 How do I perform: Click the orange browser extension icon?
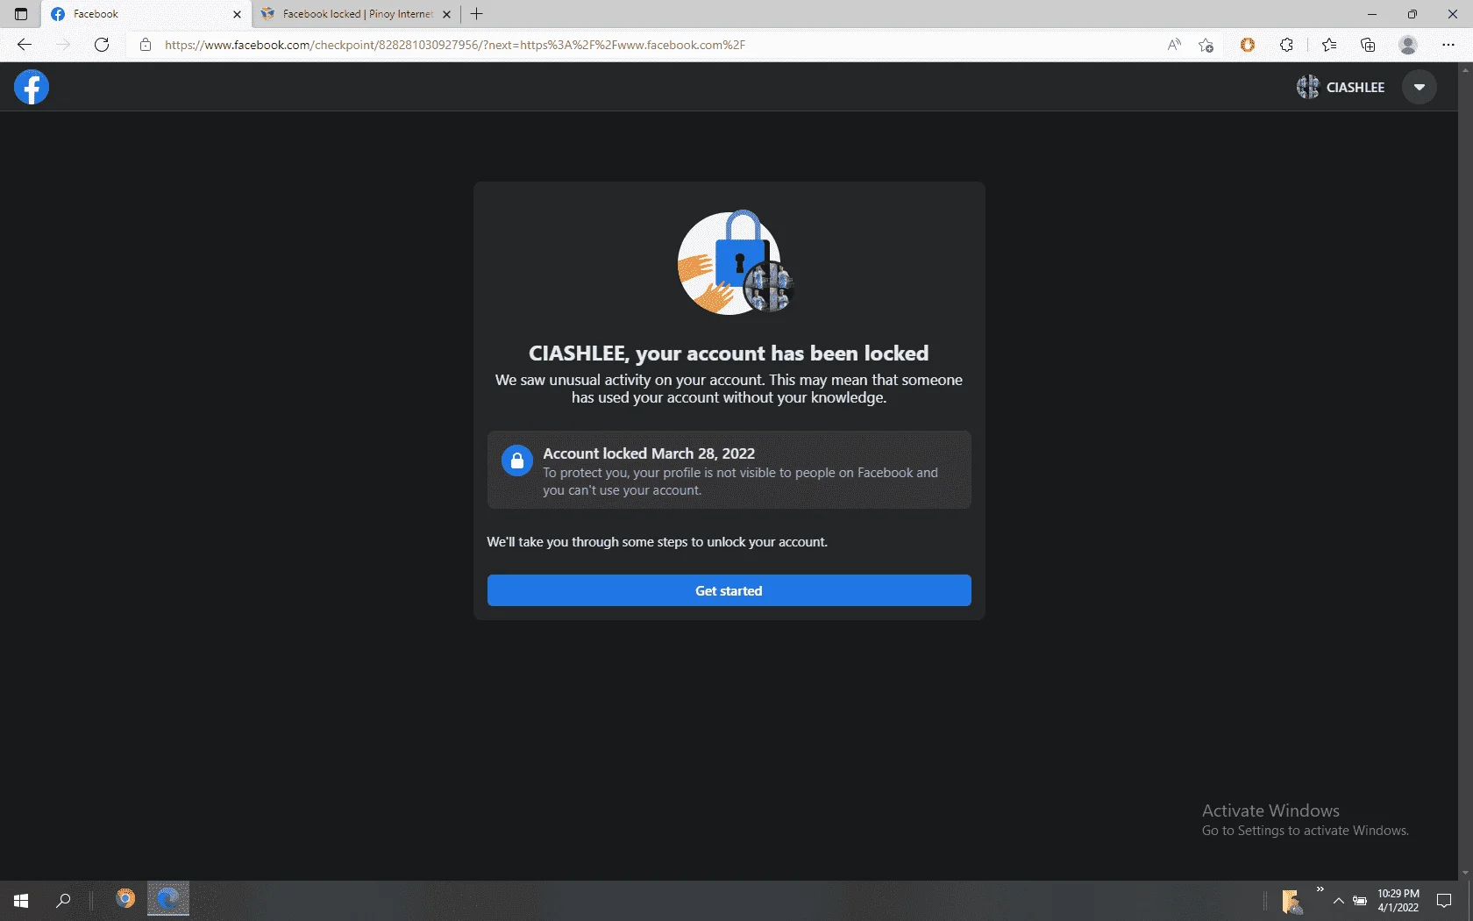coord(1248,45)
